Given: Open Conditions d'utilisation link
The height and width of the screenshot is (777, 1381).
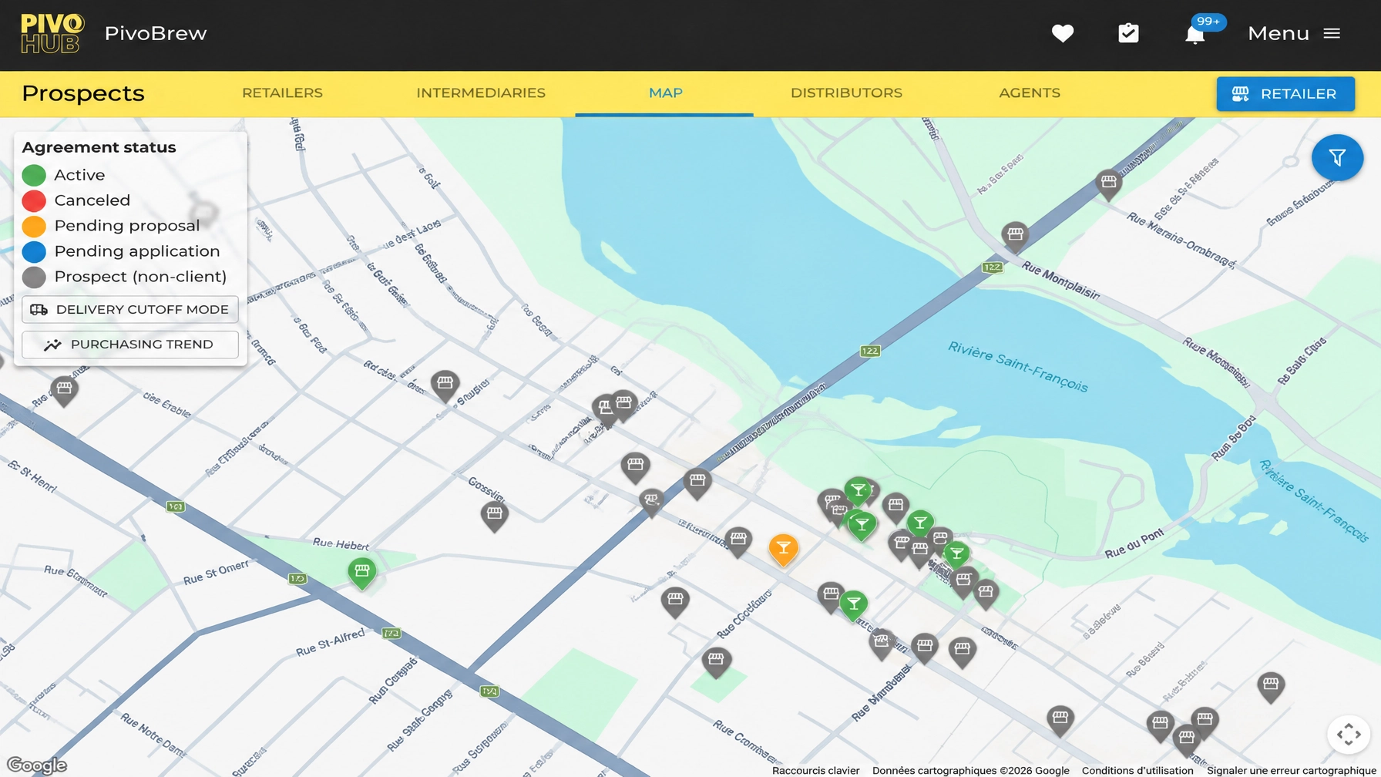Looking at the screenshot, I should coord(1137,770).
